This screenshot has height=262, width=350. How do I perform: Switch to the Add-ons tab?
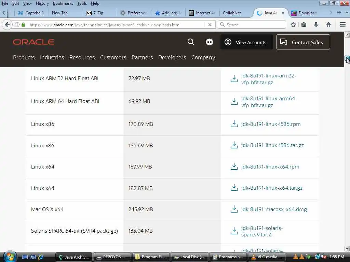tap(168, 13)
